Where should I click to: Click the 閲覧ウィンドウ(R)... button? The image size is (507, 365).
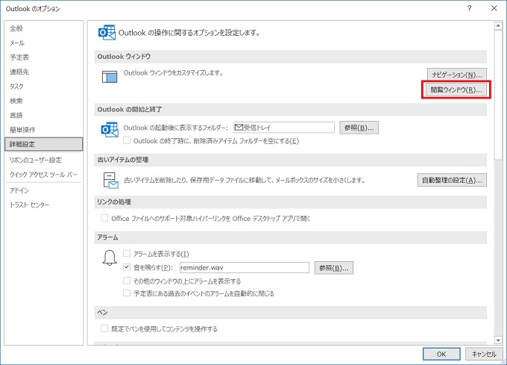[x=456, y=90]
